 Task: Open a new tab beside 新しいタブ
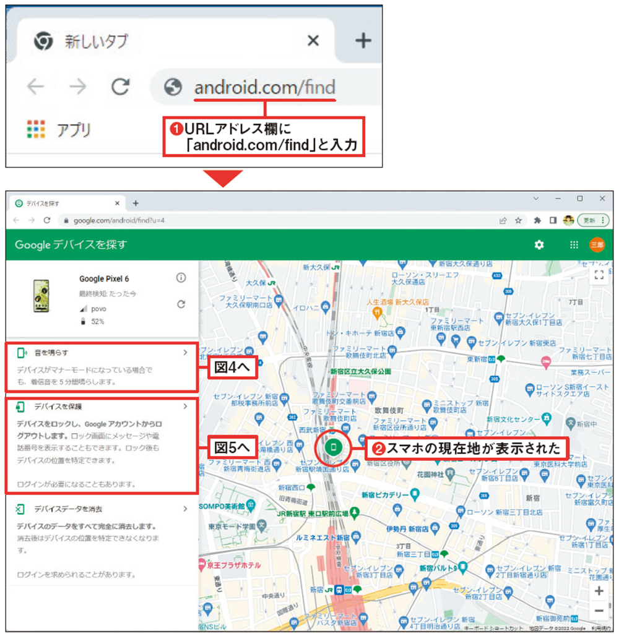[x=363, y=41]
